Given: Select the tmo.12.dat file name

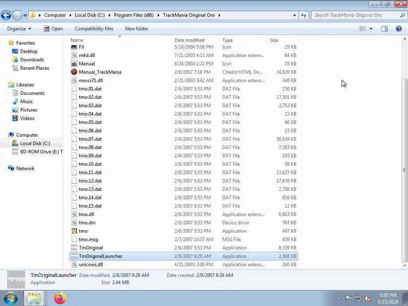Looking at the screenshot, I should click(x=90, y=180).
